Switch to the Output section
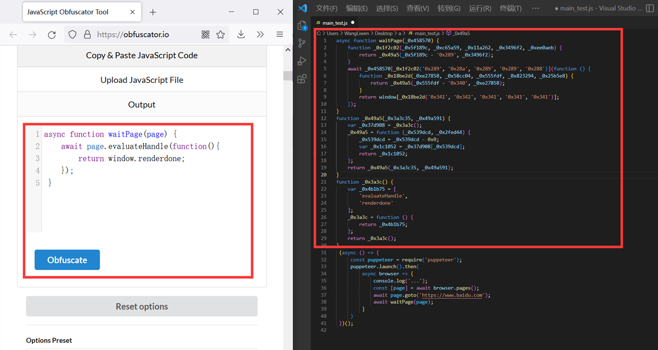This screenshot has height=350, width=658. pyautogui.click(x=141, y=104)
